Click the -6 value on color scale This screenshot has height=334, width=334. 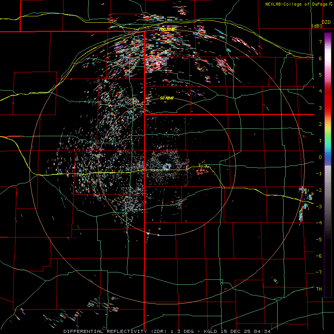319,256
